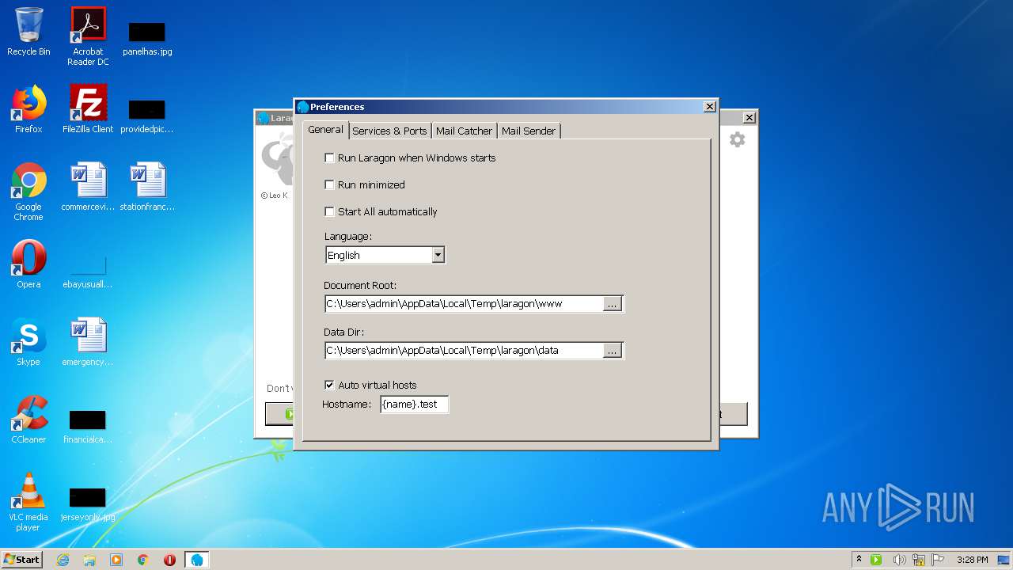
Task: Show hidden tray icons arrow
Action: click(859, 560)
